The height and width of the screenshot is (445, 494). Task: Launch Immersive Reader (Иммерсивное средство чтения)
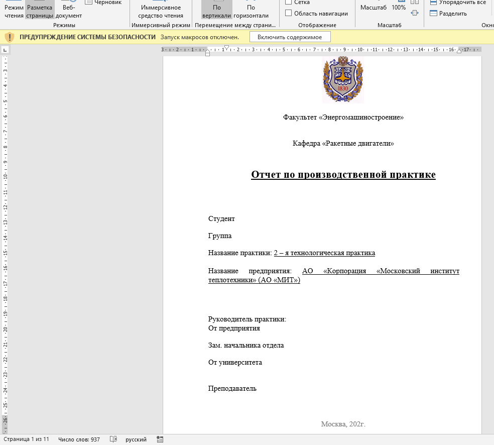[161, 11]
